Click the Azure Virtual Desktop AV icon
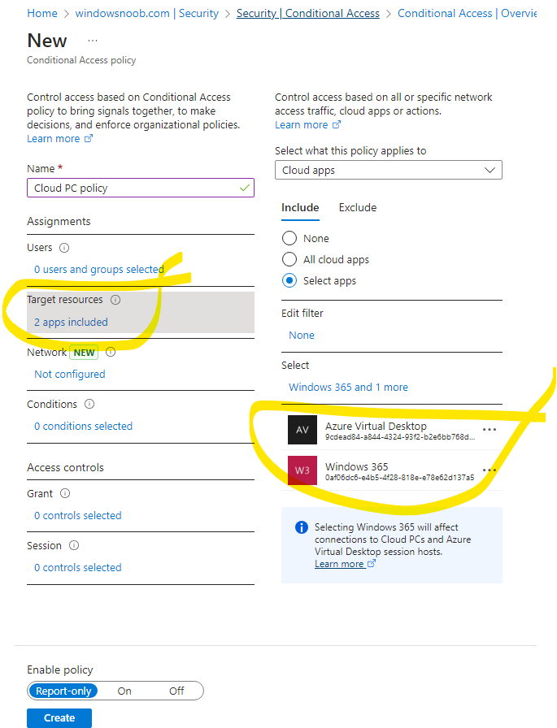557x728 pixels. click(x=302, y=430)
